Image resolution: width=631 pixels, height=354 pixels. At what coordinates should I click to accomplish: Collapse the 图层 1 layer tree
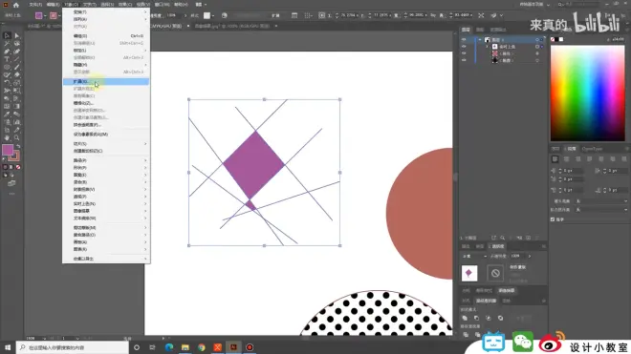click(480, 40)
